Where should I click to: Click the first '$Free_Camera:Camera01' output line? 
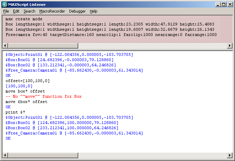coord(74,70)
